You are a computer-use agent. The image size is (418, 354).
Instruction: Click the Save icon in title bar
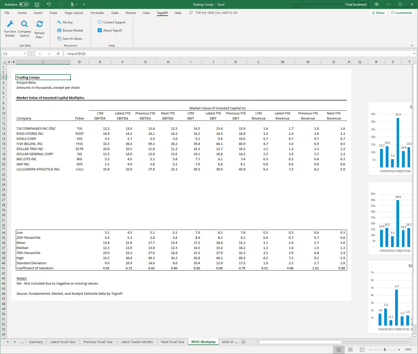tap(37, 5)
